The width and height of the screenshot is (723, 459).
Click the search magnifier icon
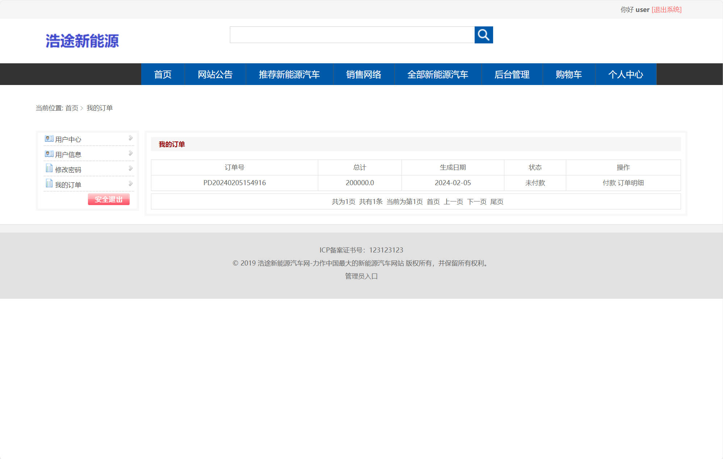coord(484,35)
